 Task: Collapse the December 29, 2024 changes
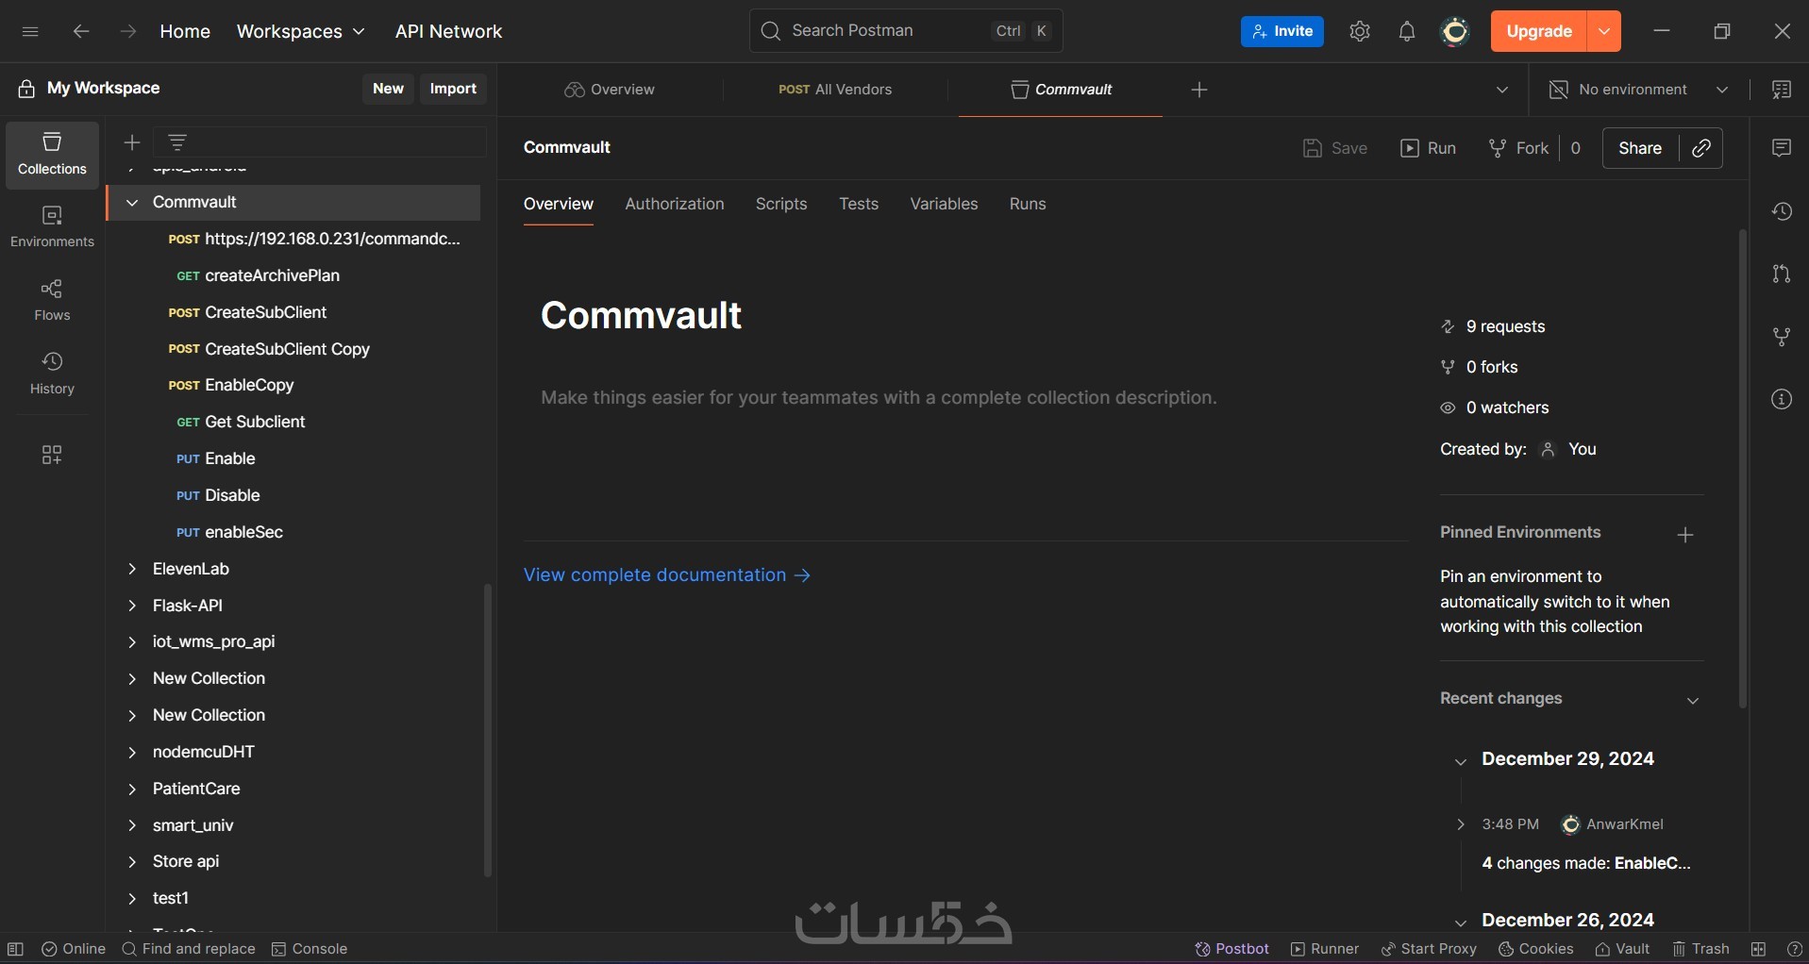tap(1461, 760)
